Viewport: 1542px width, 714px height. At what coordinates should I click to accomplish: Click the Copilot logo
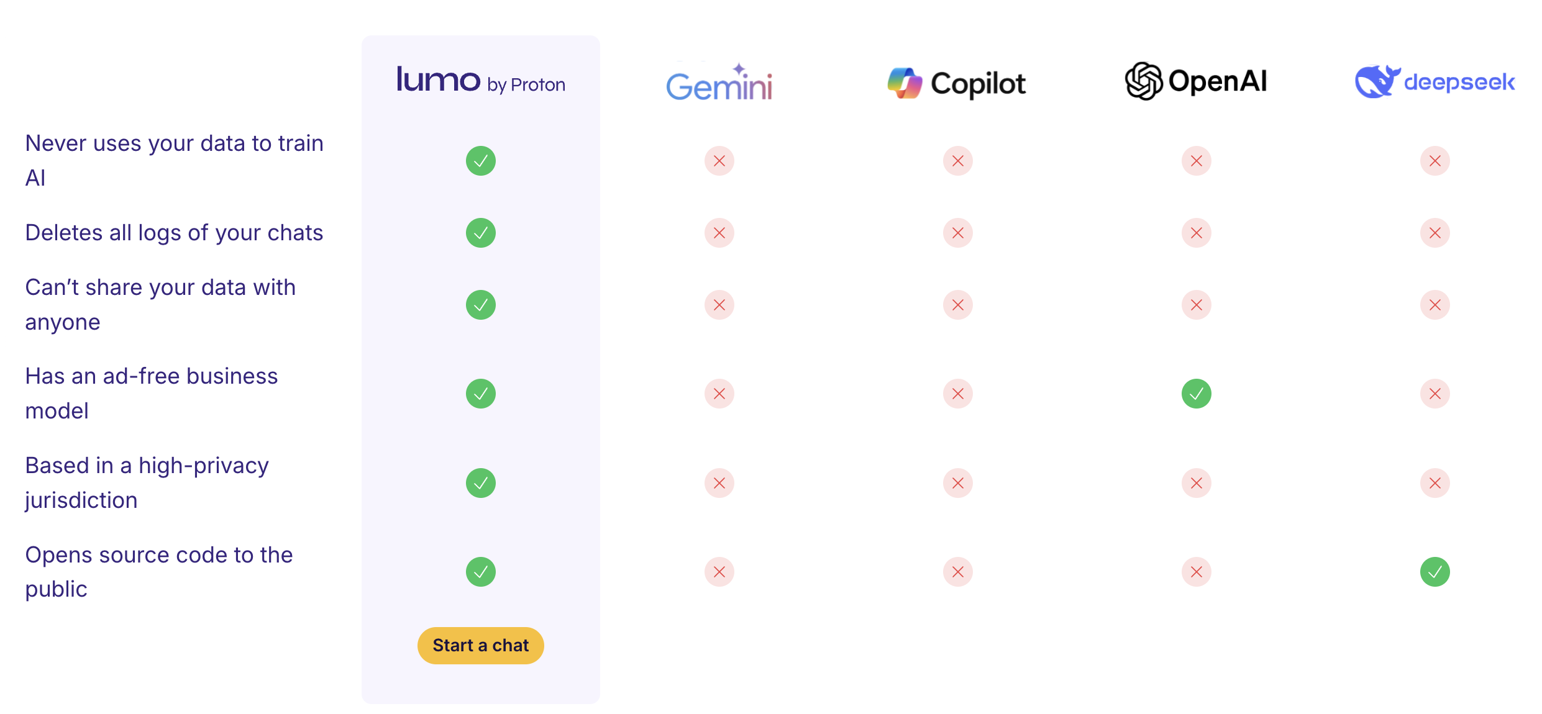[957, 83]
